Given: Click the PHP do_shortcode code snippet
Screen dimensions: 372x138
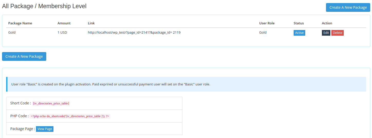Looking at the screenshot, I should click(70, 116).
